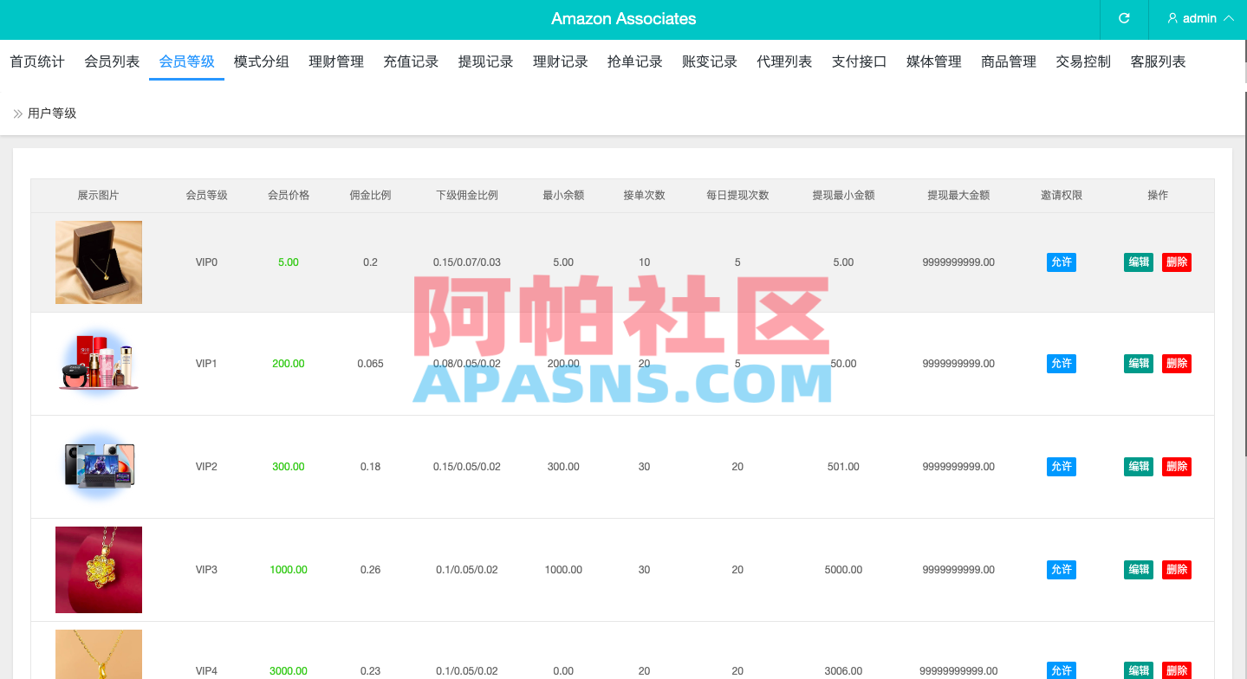This screenshot has width=1247, height=679.
Task: Open 支付接口 tab
Action: click(860, 61)
